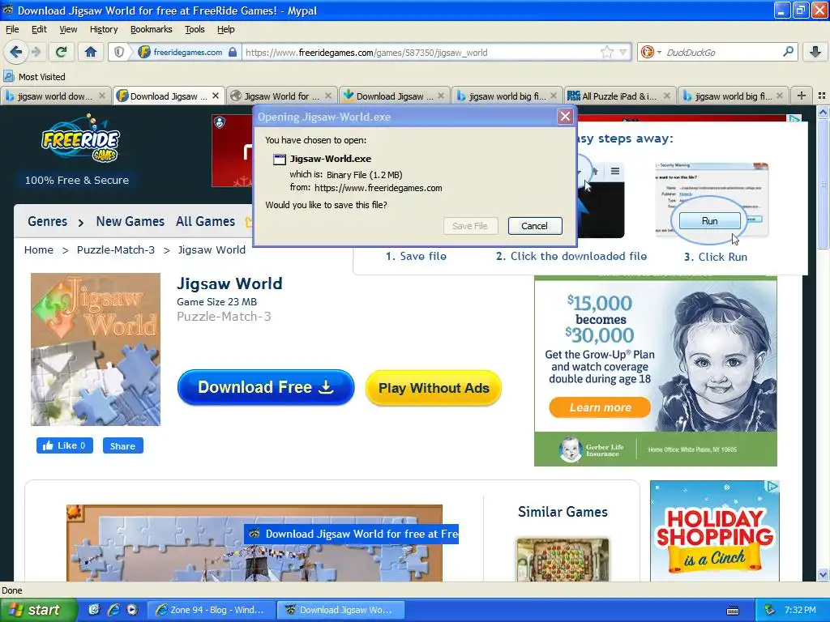Open the Tools menu
Screen dimensions: 830x622
click(x=195, y=29)
